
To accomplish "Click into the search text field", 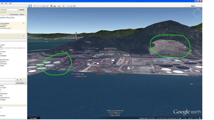I will (x=9, y=10).
